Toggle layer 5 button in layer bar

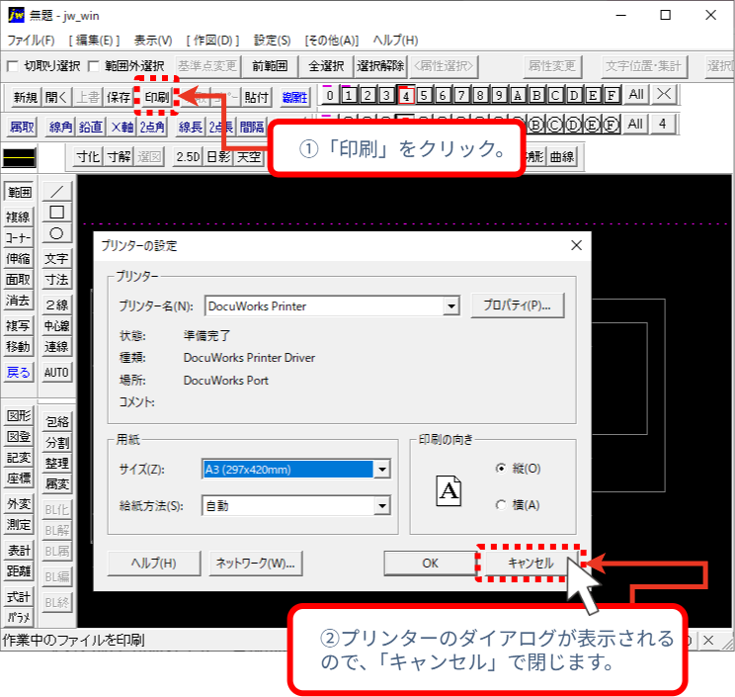coord(424,96)
